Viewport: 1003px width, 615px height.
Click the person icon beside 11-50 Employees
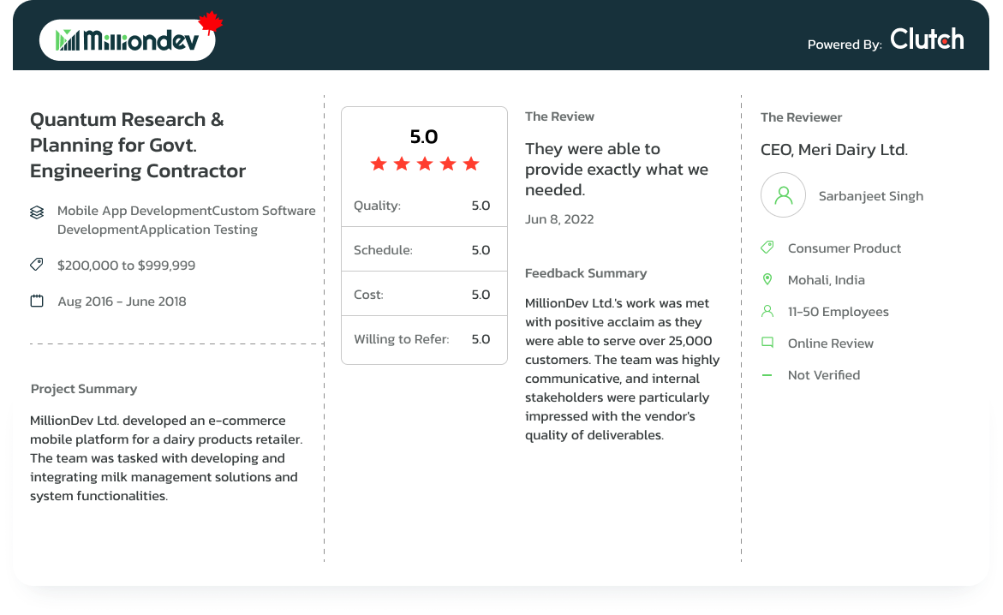767,312
